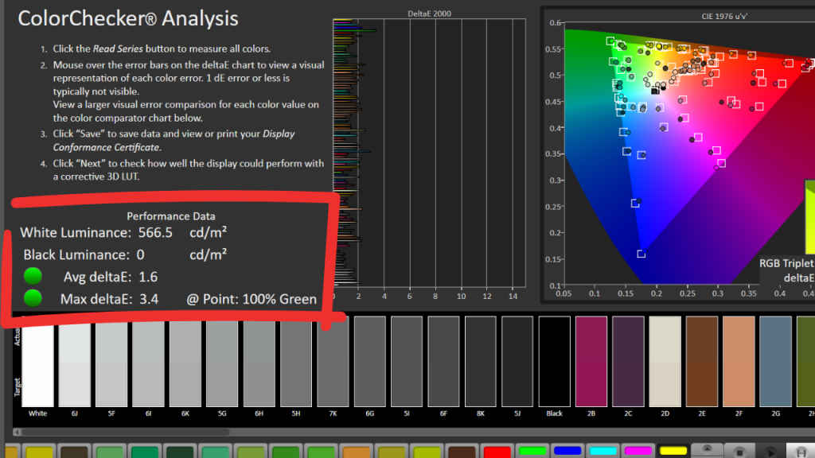This screenshot has width=815, height=458.
Task: Click the cyan patch button
Action: pos(603,451)
